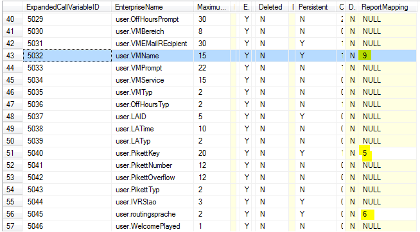This screenshot has width=420, height=232.
Task: Click the user.PikettNumber cell
Action: click(152, 165)
